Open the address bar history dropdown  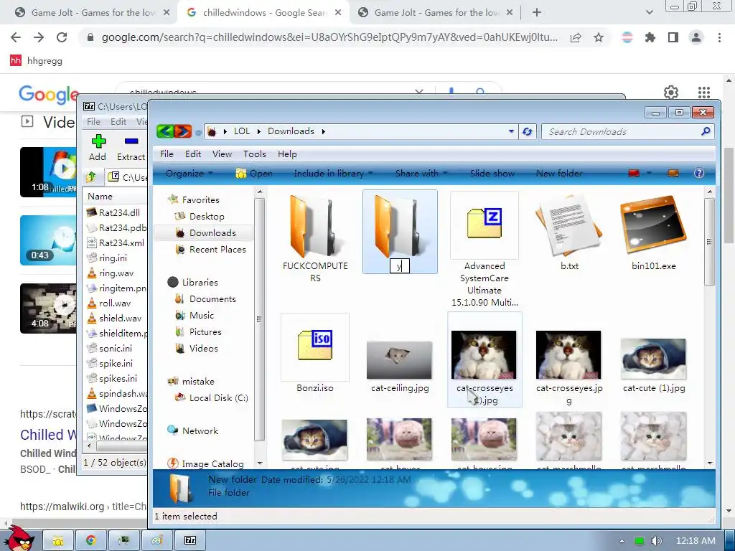tap(511, 132)
